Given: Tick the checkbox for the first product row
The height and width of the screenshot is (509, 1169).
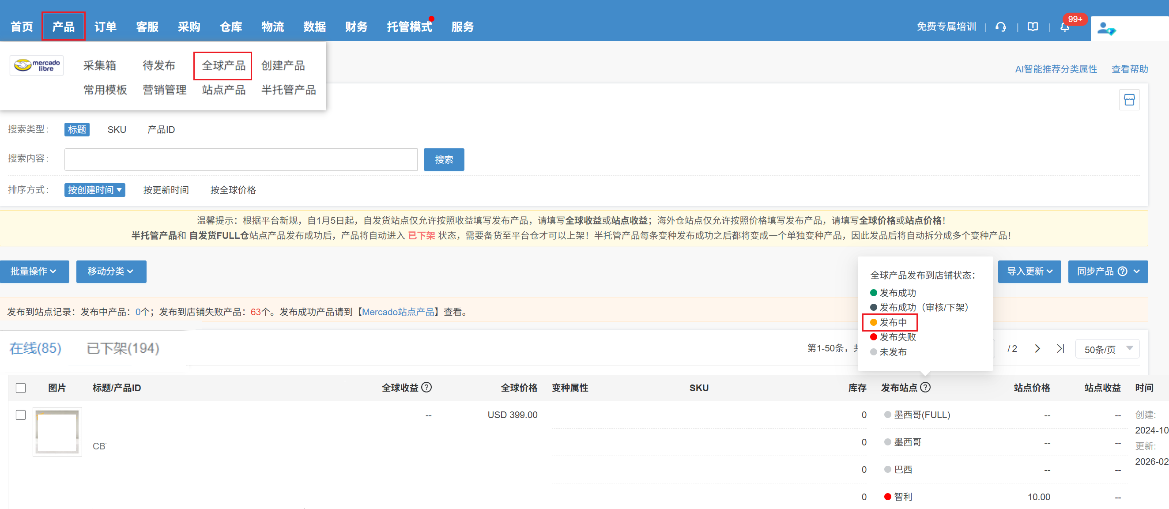Looking at the screenshot, I should [x=21, y=415].
